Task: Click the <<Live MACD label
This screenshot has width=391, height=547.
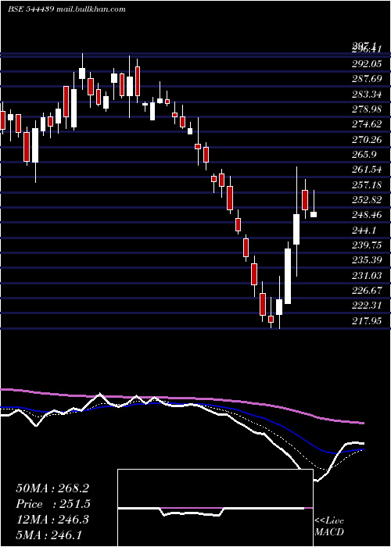Action: click(x=329, y=527)
